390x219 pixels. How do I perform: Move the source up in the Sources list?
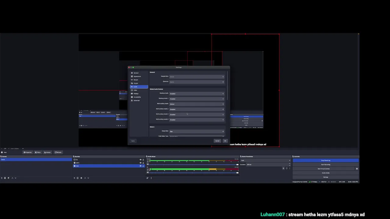pyautogui.click(x=85, y=178)
